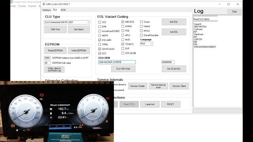Click the RESET button
This screenshot has width=253, height=142.
click(x=170, y=104)
